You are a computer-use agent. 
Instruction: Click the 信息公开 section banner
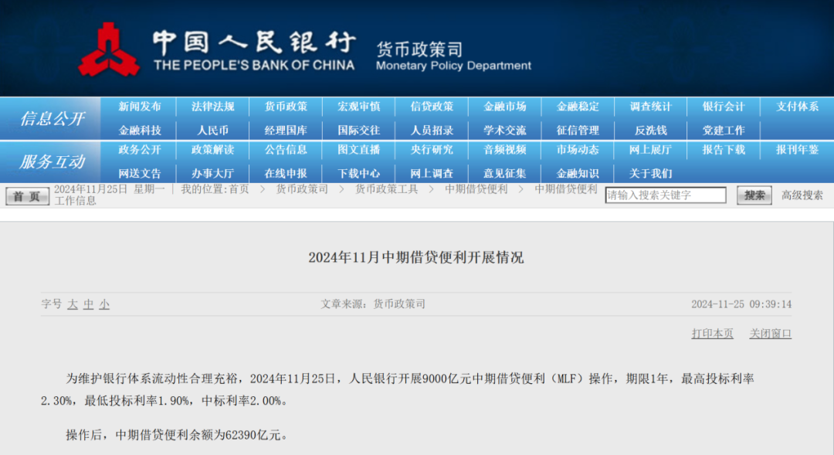(x=53, y=118)
